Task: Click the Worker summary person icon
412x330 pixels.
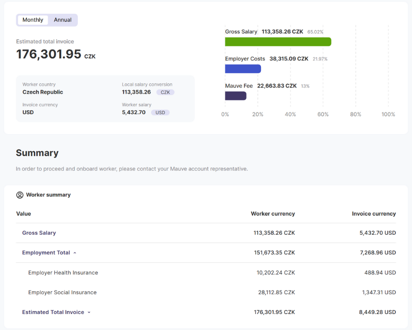Action: tap(20, 195)
